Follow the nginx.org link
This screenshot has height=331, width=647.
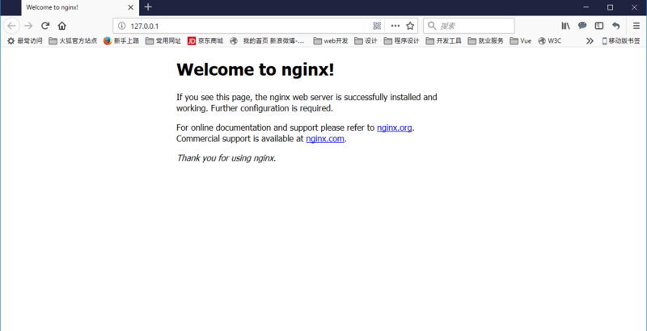point(395,128)
